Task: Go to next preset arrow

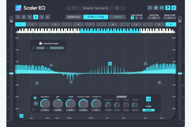Action: [122, 8]
